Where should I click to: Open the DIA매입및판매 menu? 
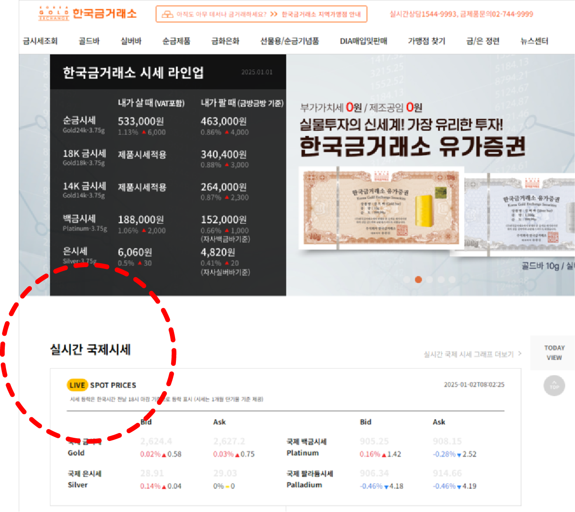364,41
